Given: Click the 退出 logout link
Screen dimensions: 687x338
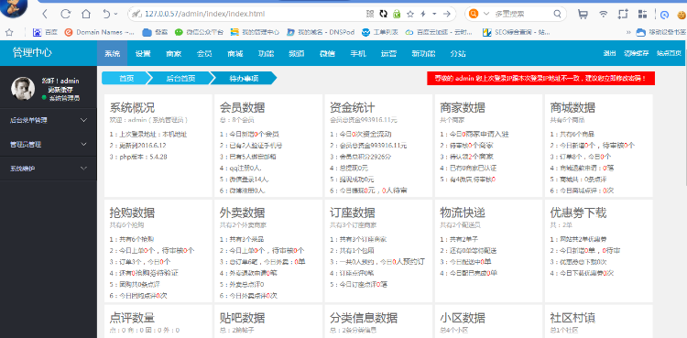Looking at the screenshot, I should pyautogui.click(x=609, y=53).
